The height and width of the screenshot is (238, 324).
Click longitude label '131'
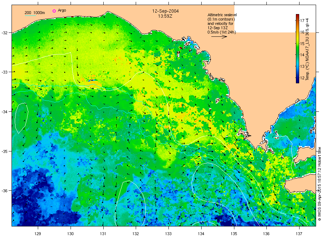(103, 234)
